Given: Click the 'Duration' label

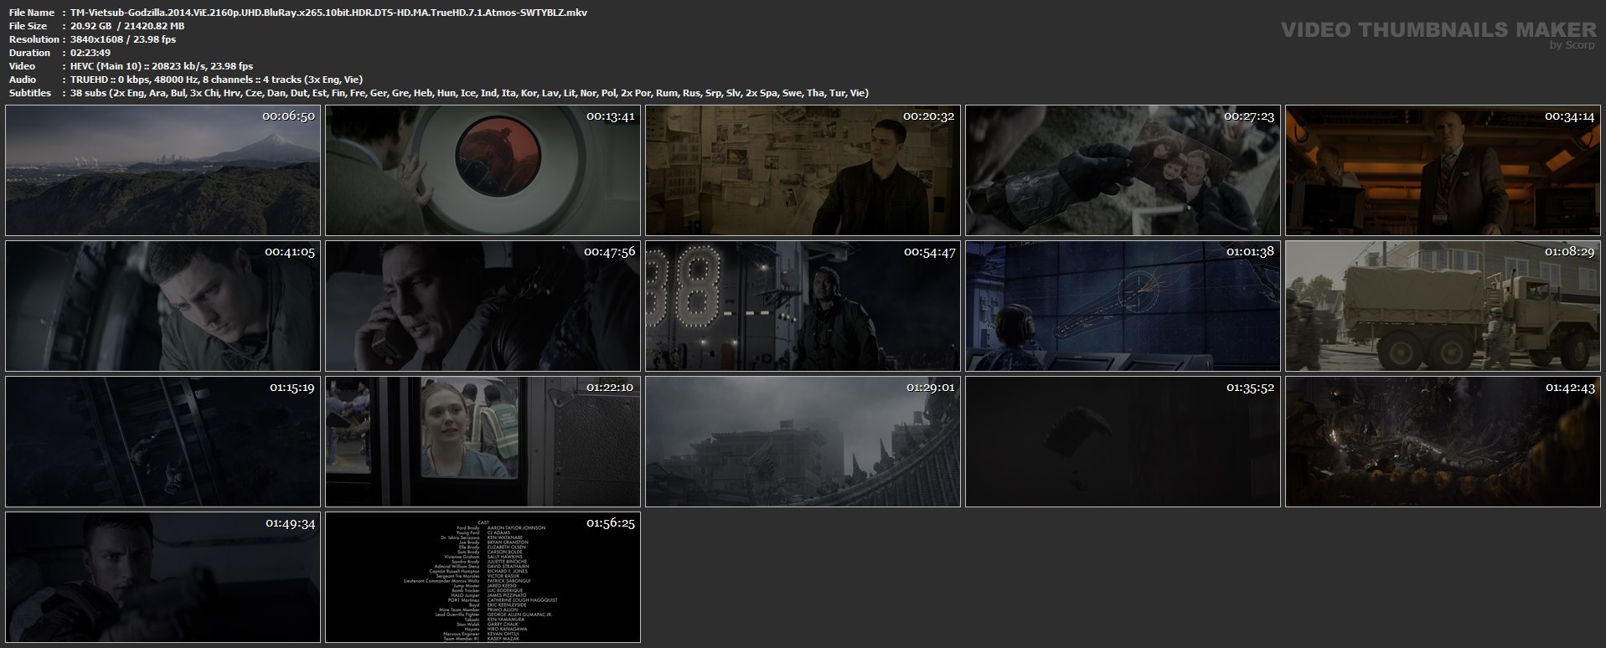Looking at the screenshot, I should click(29, 53).
